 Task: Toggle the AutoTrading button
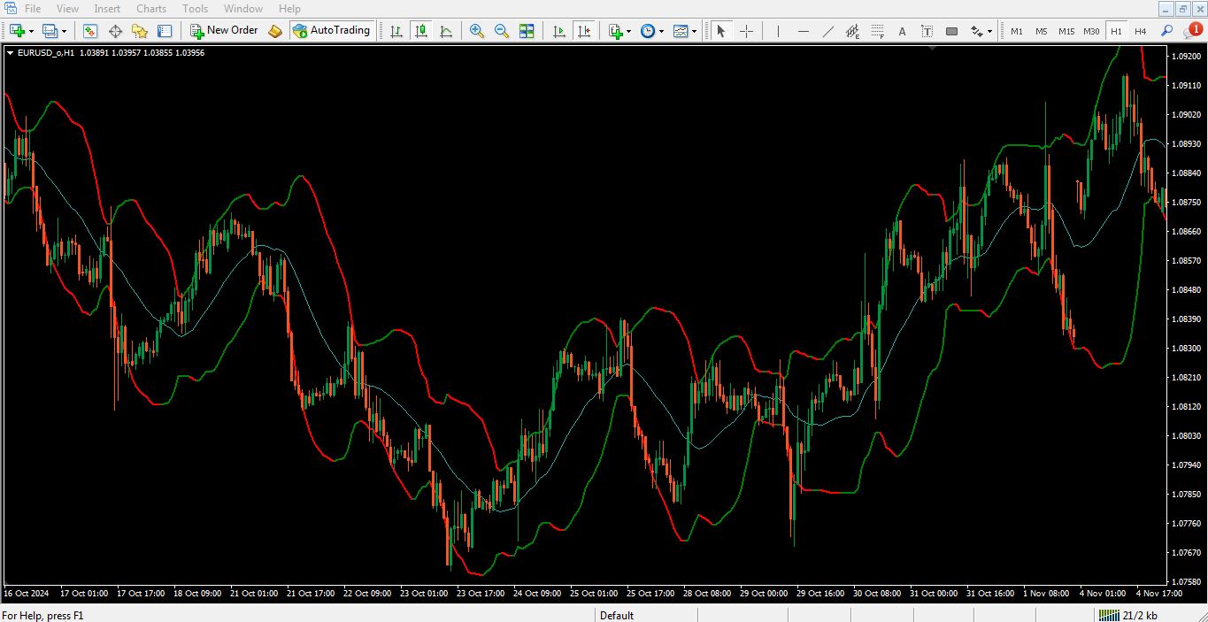click(x=331, y=31)
